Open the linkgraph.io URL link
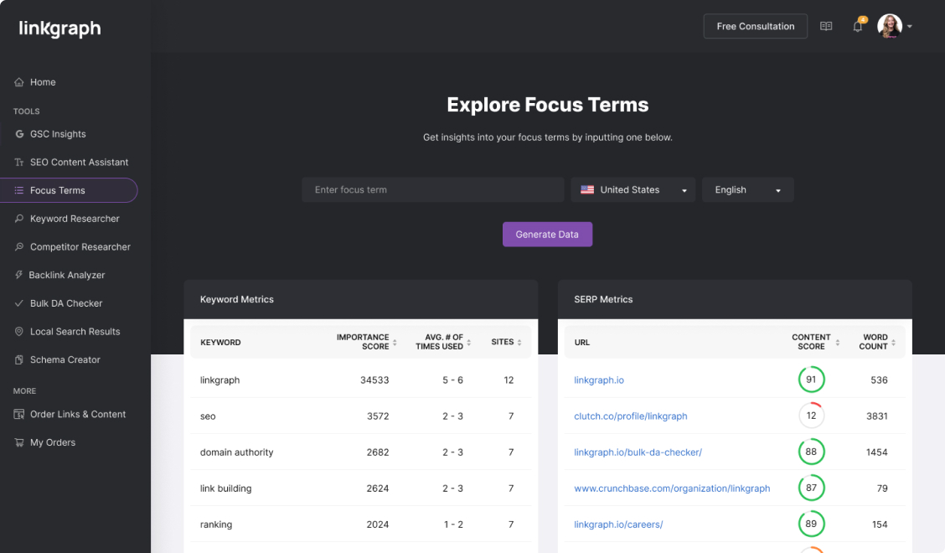 point(598,380)
